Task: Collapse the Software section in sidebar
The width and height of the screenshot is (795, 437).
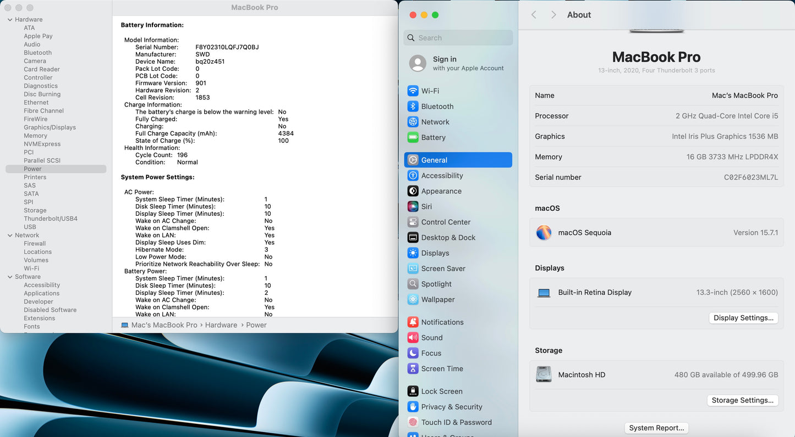Action: [10, 277]
